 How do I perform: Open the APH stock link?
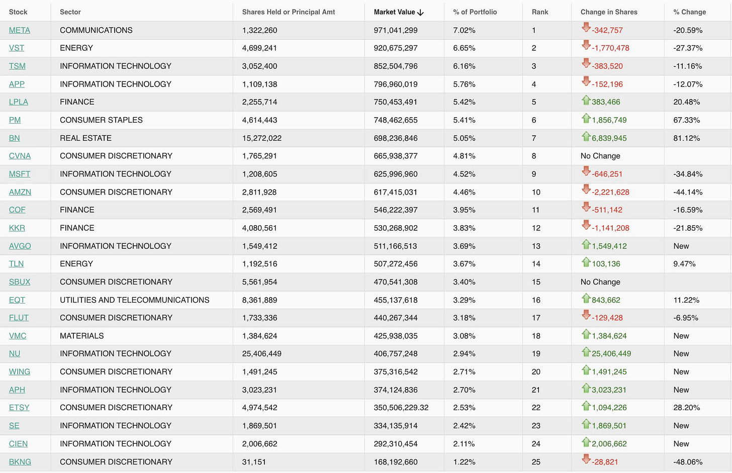click(17, 390)
